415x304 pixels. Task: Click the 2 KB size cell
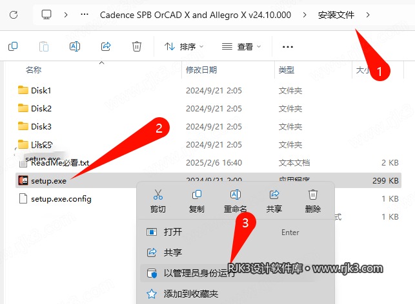390,163
